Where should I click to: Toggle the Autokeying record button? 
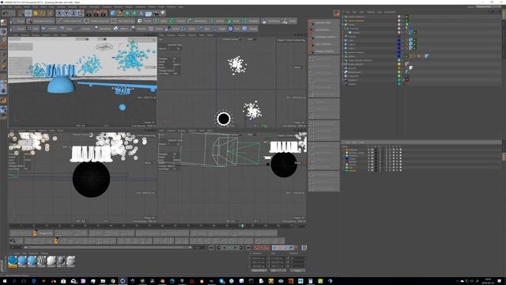[x=262, y=248]
